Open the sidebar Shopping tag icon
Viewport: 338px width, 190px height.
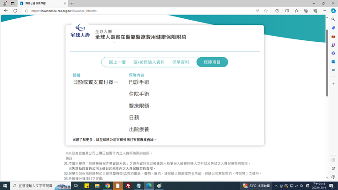[333, 28]
